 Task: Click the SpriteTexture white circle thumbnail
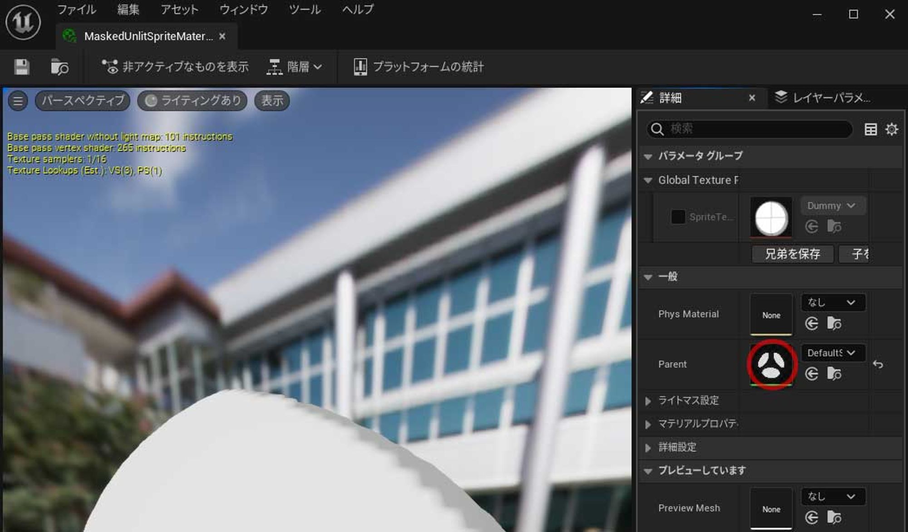coord(771,218)
